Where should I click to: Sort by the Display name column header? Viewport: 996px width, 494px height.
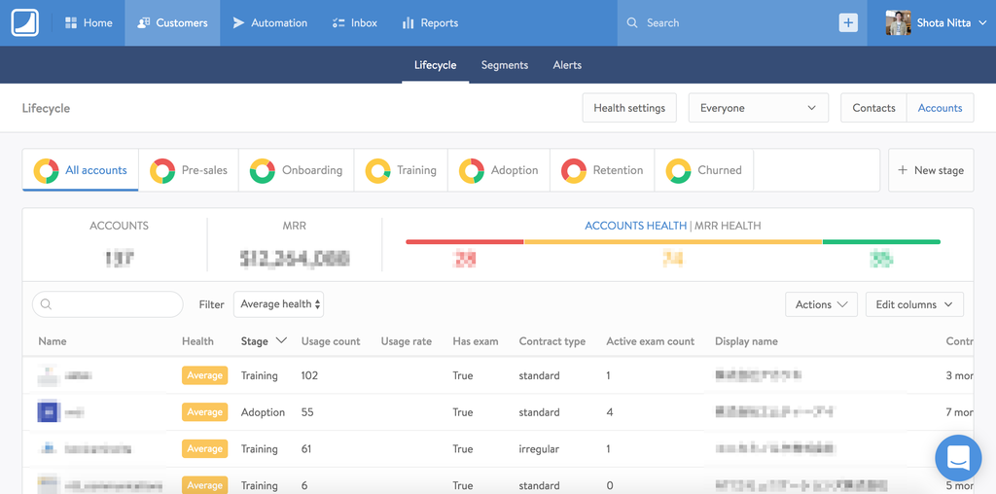[746, 341]
